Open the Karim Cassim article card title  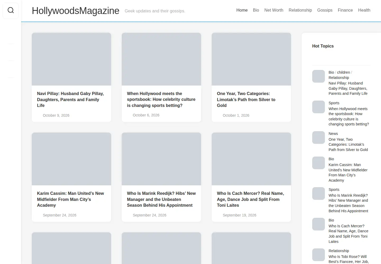coord(70,199)
